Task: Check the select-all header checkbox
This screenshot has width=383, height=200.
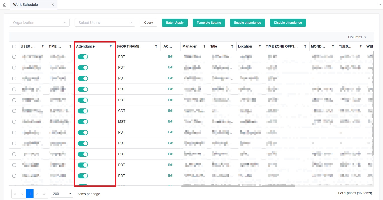Action: tap(14, 47)
